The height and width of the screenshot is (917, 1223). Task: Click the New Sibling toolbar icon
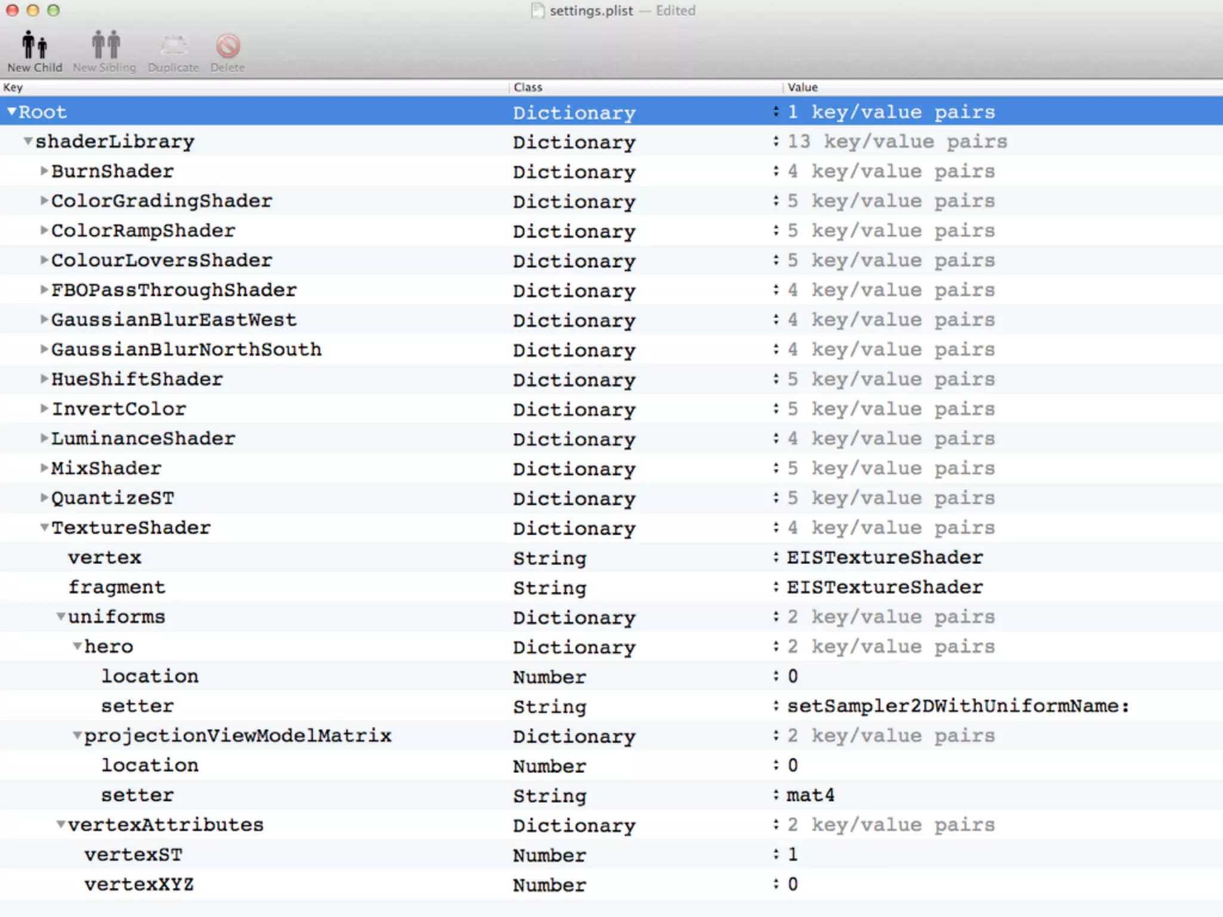(105, 45)
